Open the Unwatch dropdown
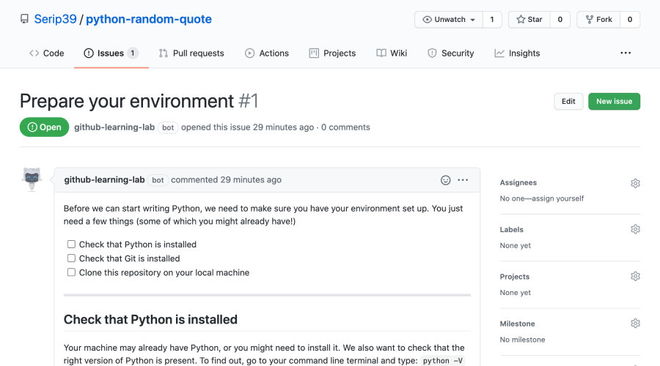 (448, 20)
